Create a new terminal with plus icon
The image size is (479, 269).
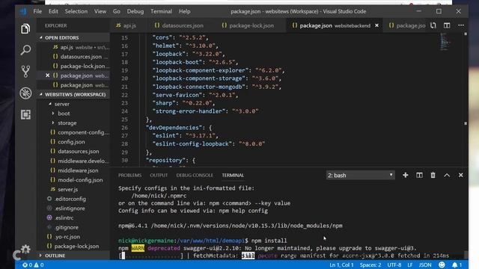(406, 175)
